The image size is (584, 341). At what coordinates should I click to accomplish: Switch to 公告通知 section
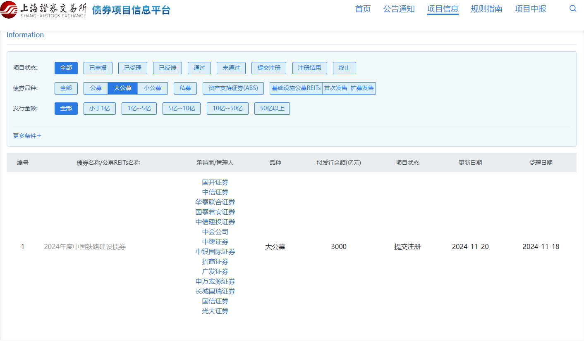(x=399, y=9)
